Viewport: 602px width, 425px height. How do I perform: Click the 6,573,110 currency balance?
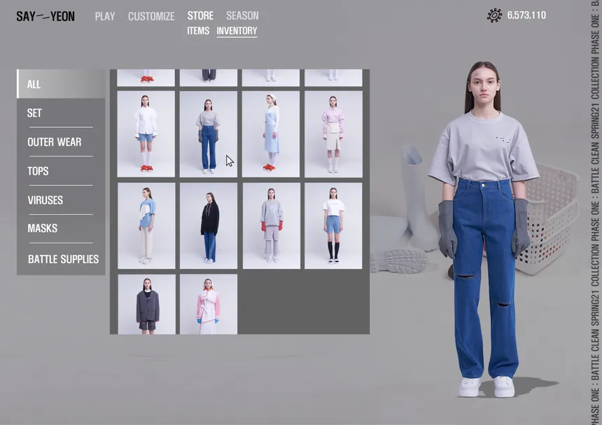click(526, 15)
